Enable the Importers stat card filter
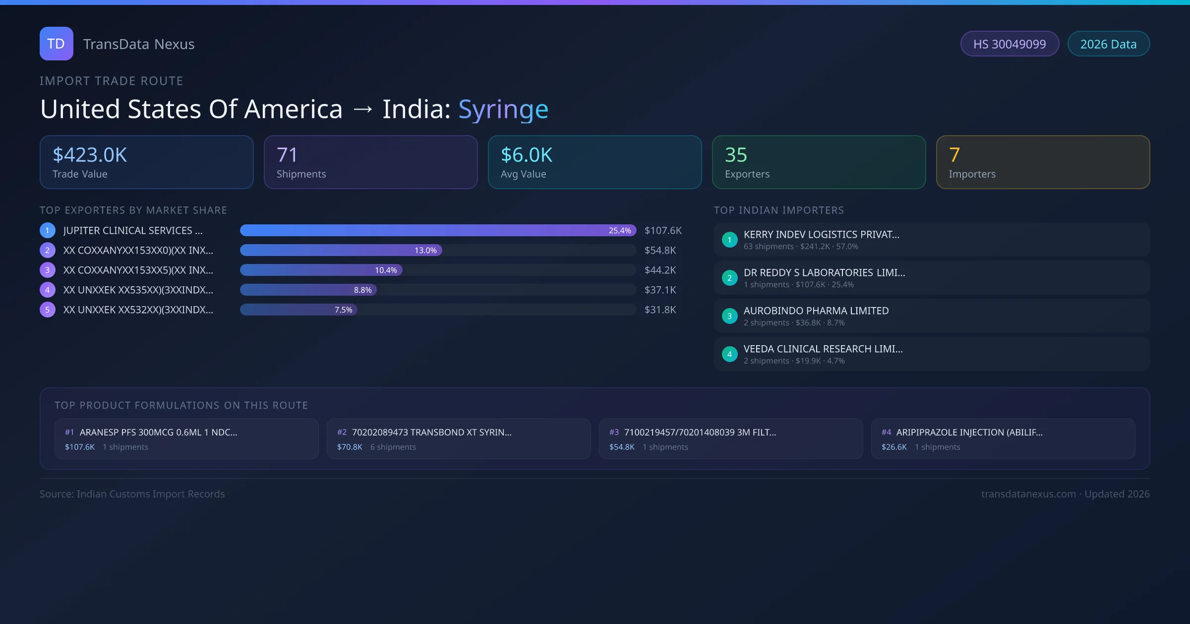Viewport: 1190px width, 624px height. [x=1043, y=162]
